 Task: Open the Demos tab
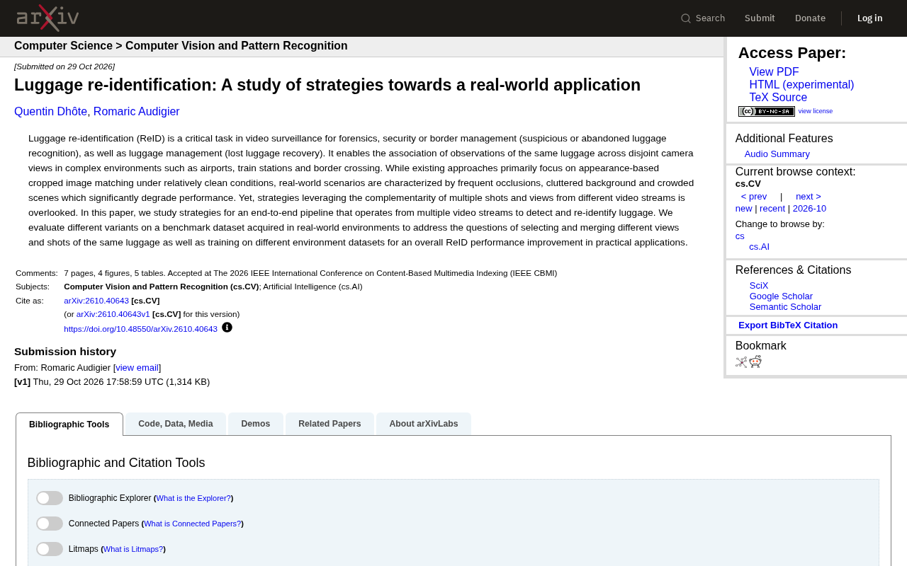click(256, 424)
